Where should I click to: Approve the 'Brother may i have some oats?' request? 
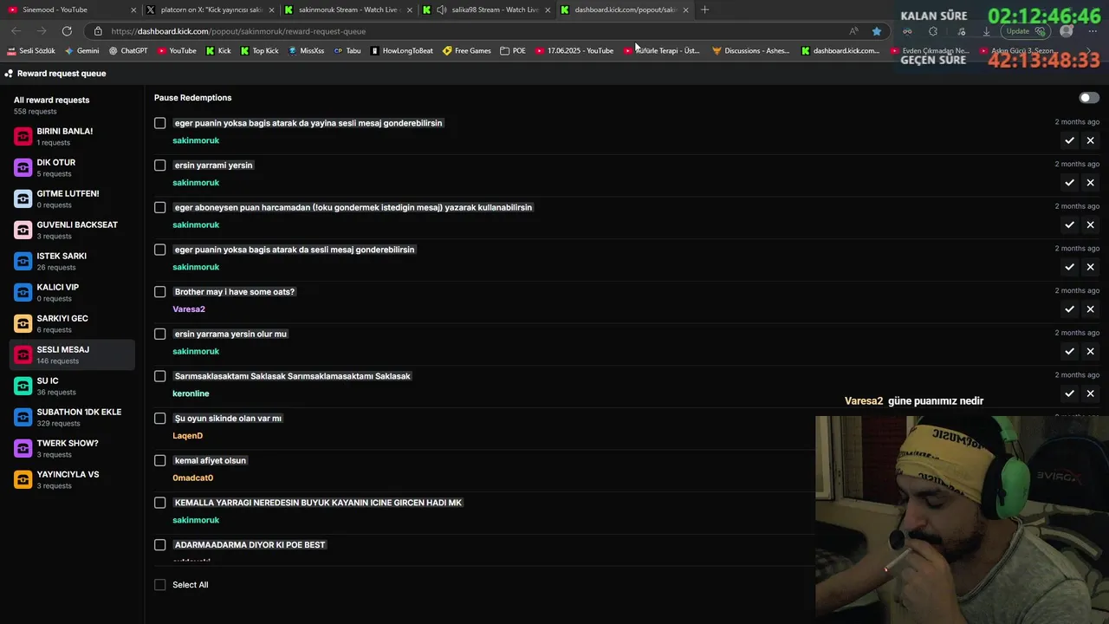click(1069, 309)
